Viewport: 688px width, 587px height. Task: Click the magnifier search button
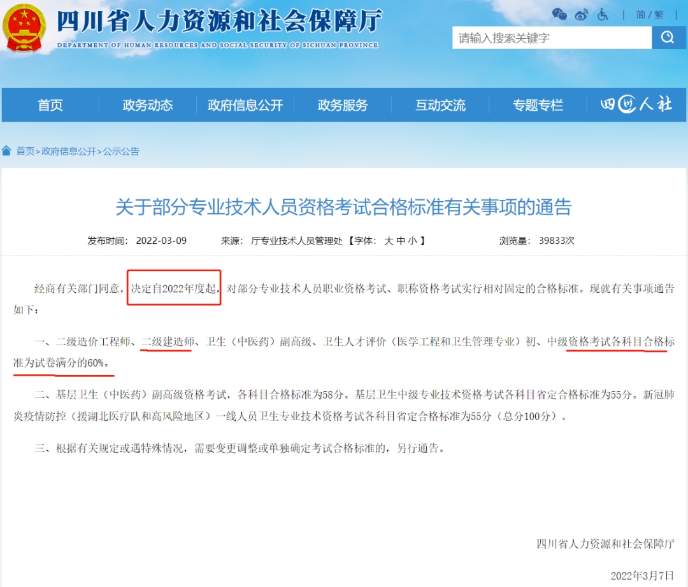click(x=668, y=38)
